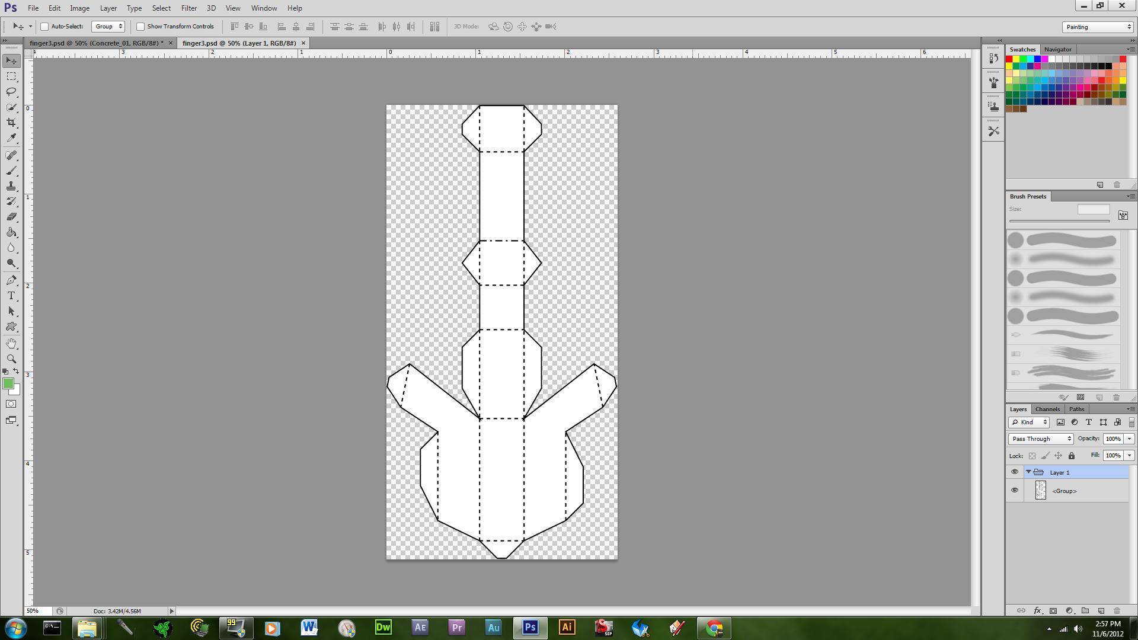
Task: Select the Pen tool
Action: 11,280
